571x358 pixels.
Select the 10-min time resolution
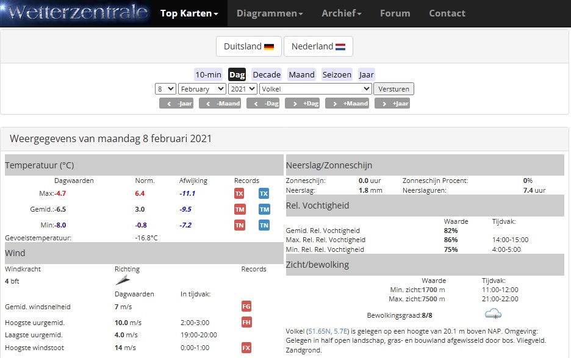coord(208,74)
